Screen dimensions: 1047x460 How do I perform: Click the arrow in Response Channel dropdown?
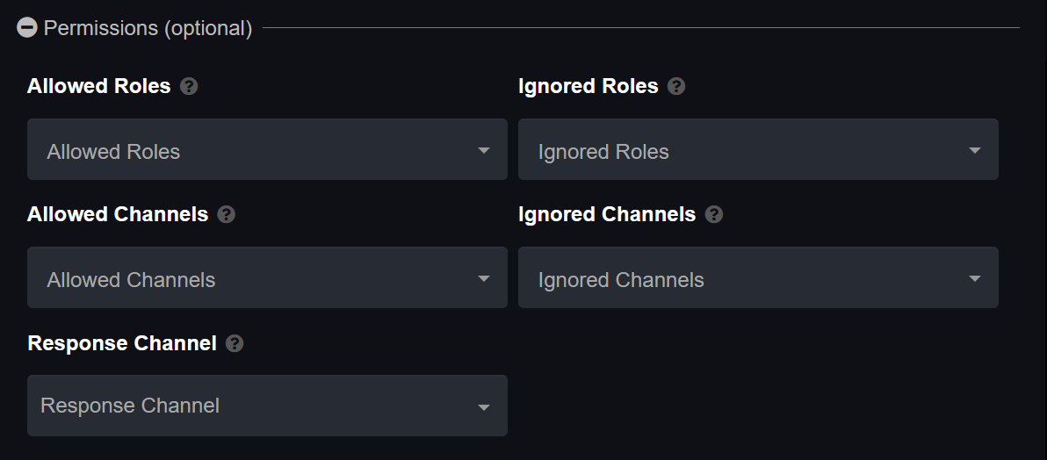484,407
